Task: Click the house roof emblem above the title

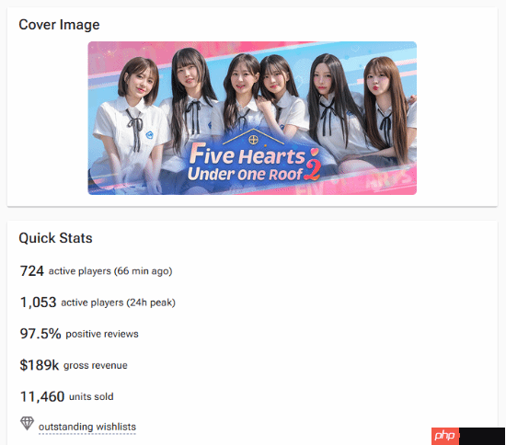Action: click(x=253, y=137)
